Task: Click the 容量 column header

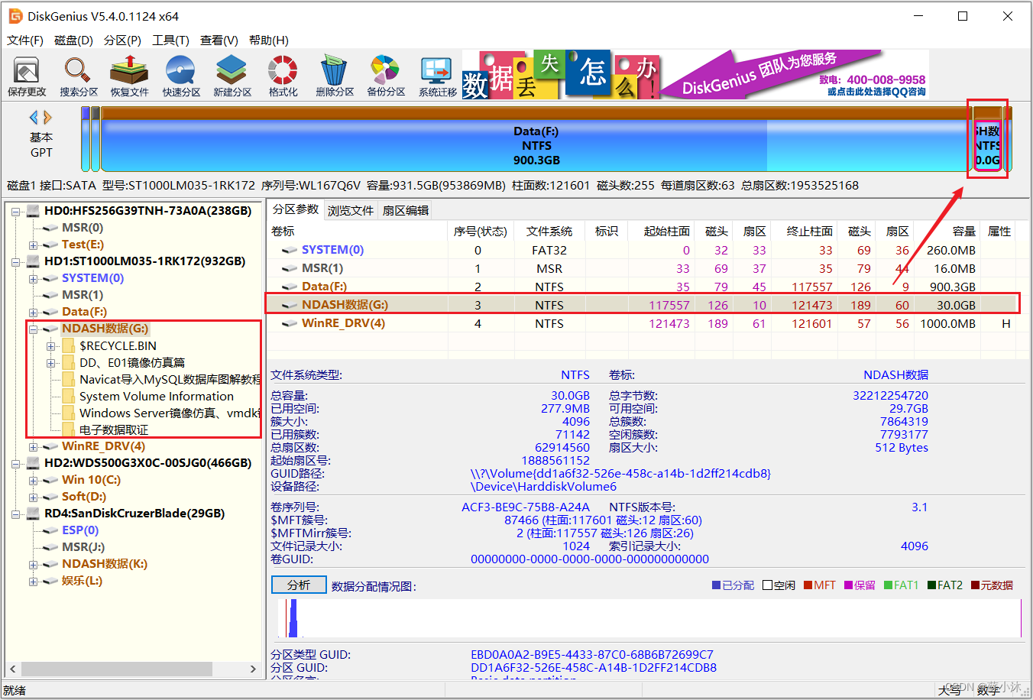Action: coord(947,231)
